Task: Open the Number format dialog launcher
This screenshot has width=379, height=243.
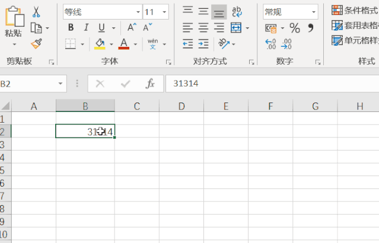Action: click(x=318, y=62)
